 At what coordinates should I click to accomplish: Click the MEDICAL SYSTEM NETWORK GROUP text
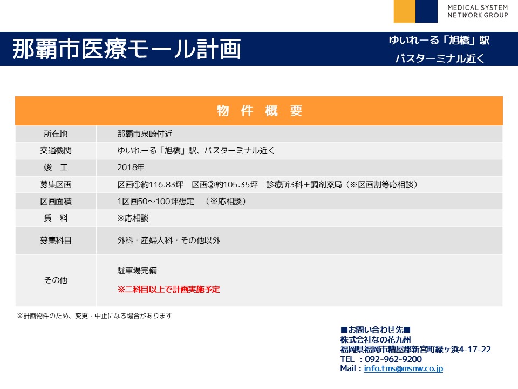click(x=477, y=11)
